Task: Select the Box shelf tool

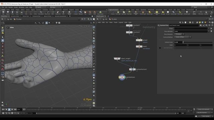Action: pos(3,13)
